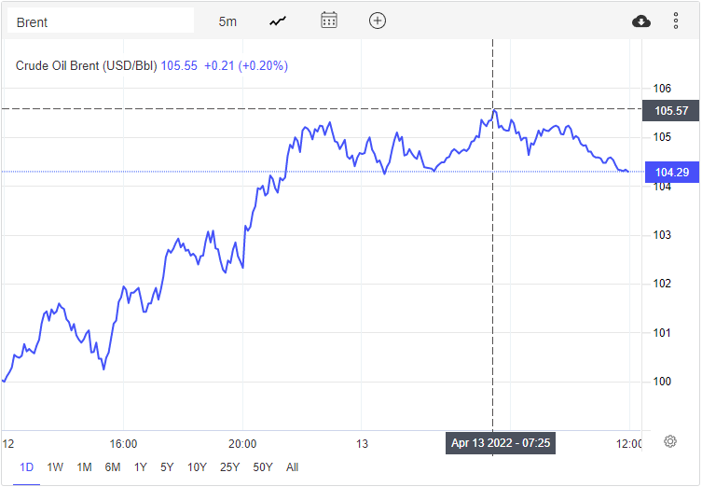Viewport: 702px width, 487px height.
Task: Click the add comparison plus icon
Action: click(x=378, y=21)
